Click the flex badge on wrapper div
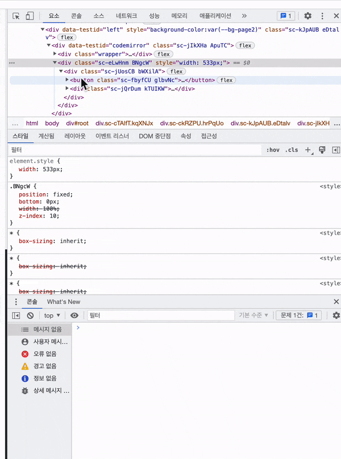Screen dimensions: 341x459 pyautogui.click(x=164, y=54)
